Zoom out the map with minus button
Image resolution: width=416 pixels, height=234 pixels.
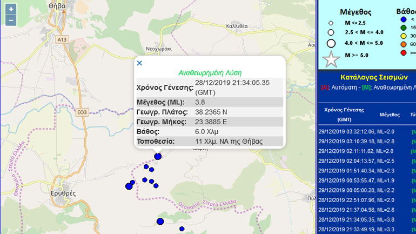(11, 21)
